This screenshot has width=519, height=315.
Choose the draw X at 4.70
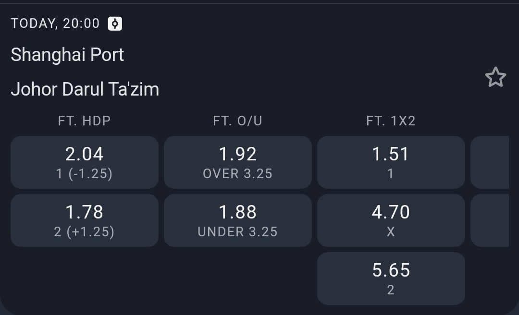tap(391, 220)
